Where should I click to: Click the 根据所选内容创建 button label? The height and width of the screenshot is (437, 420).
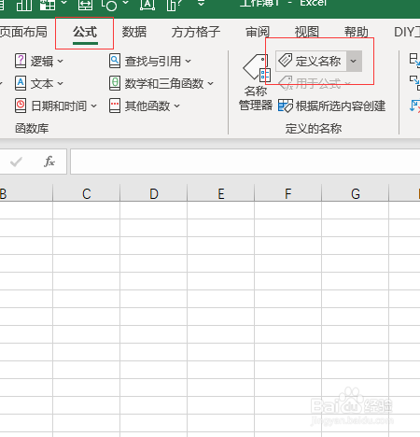(341, 106)
